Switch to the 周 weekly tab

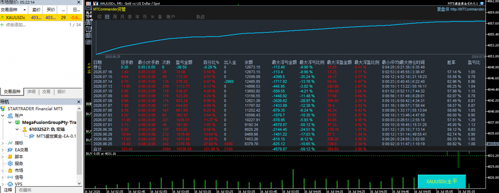click(x=114, y=17)
